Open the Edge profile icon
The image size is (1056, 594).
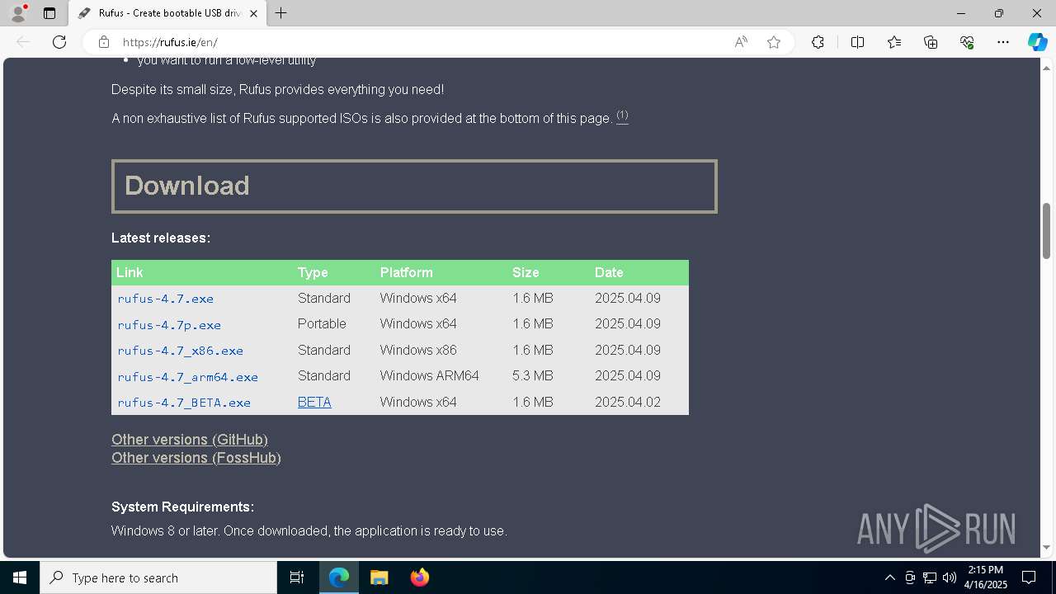coord(17,13)
